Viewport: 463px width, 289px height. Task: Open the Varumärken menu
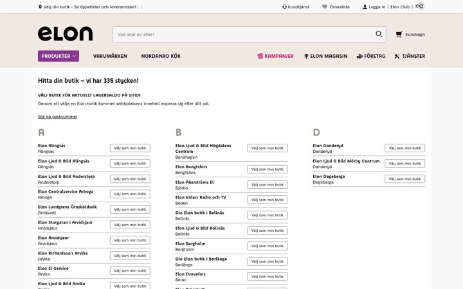click(x=110, y=56)
